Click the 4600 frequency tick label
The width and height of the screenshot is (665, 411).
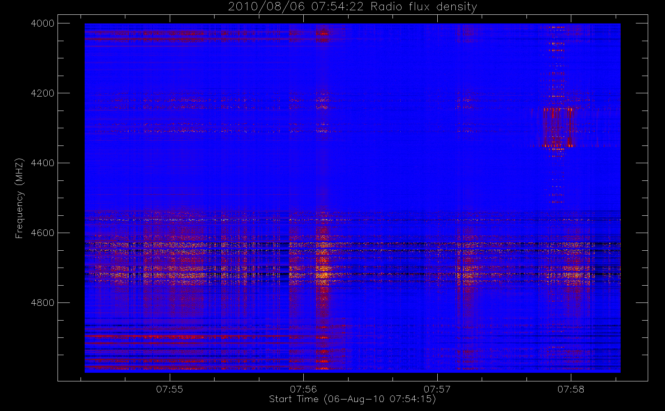43,233
